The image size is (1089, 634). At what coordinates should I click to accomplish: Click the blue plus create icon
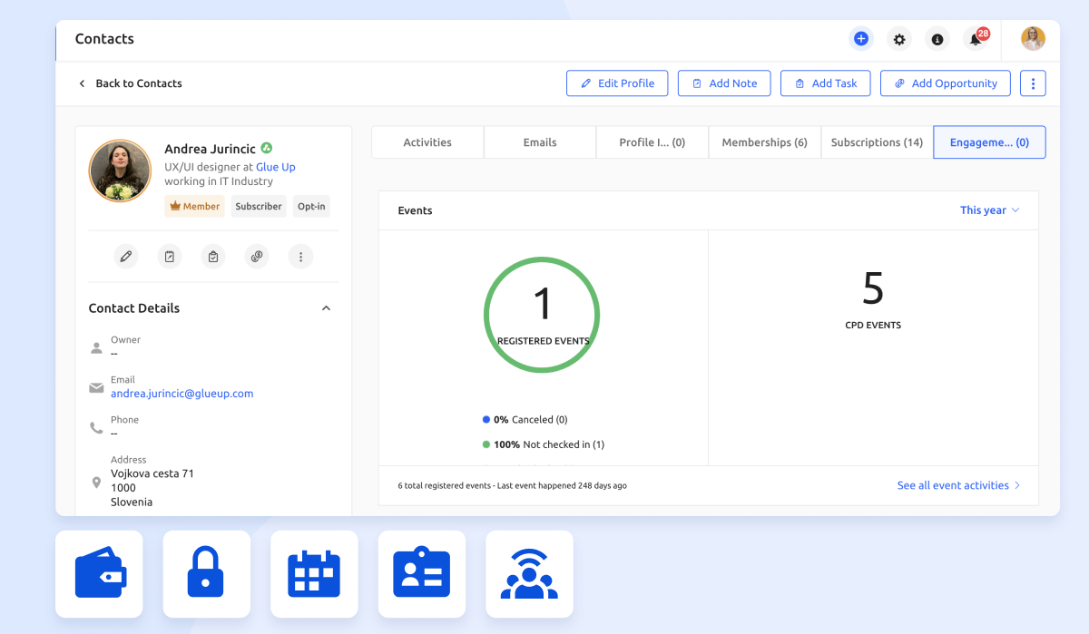tap(861, 39)
